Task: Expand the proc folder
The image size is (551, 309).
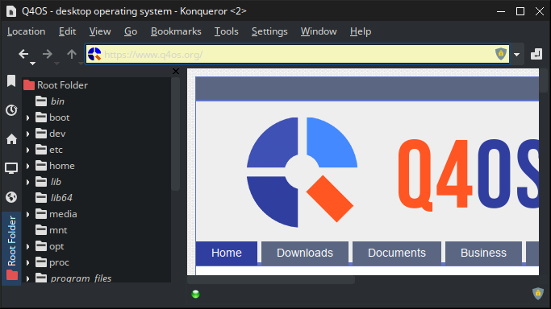Action: (x=27, y=263)
